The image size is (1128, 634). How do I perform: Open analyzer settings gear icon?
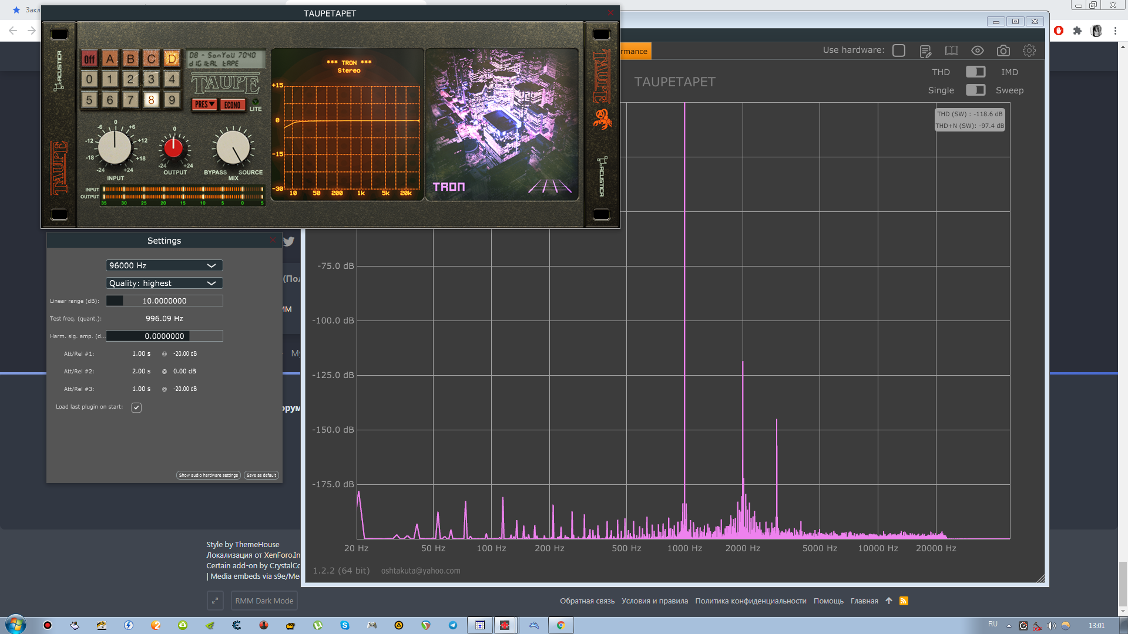1029,51
